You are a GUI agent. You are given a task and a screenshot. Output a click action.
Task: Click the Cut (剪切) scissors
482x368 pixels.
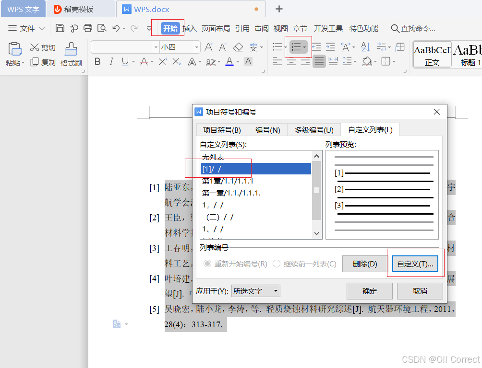tap(34, 47)
